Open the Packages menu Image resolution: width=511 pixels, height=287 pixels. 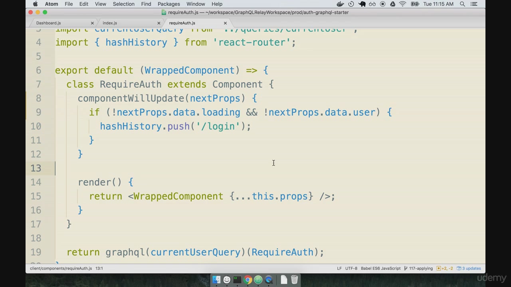168,4
